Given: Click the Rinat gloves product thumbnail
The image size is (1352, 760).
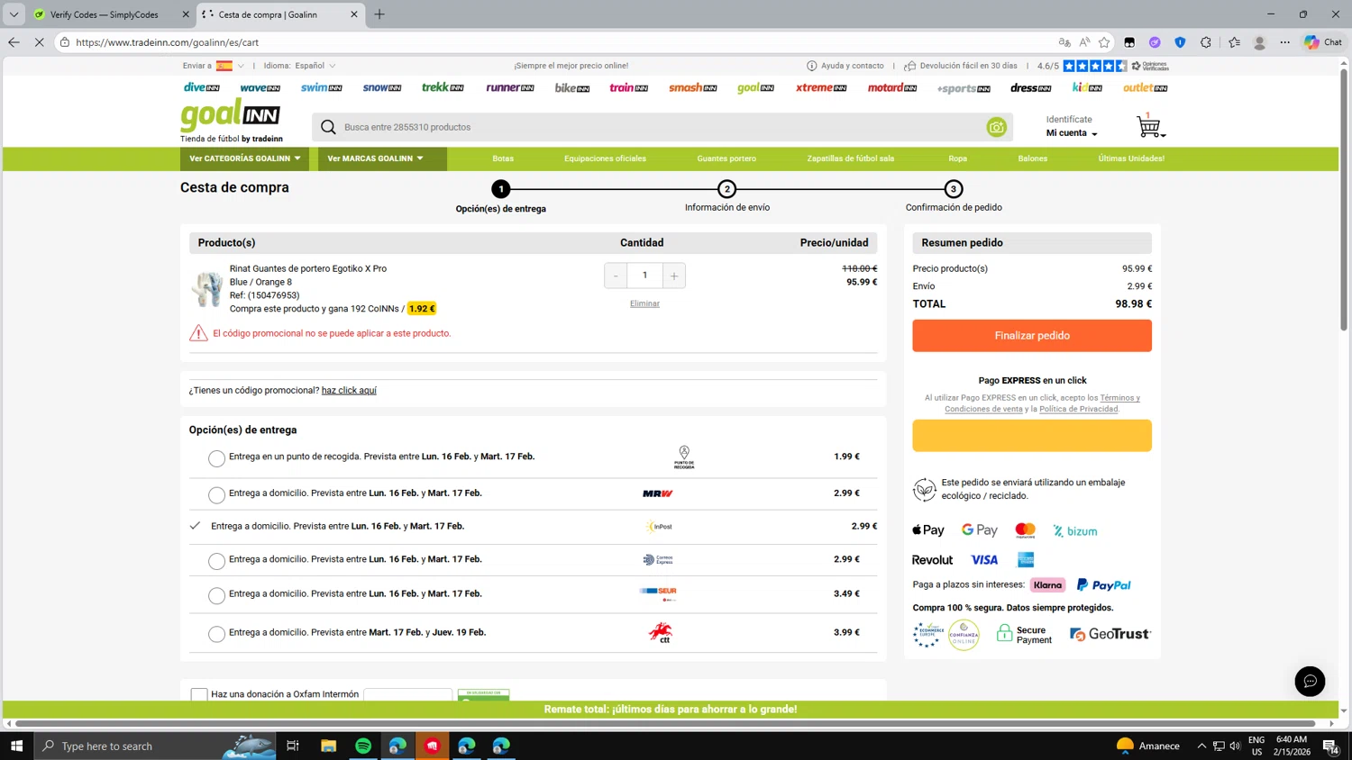Looking at the screenshot, I should (x=207, y=289).
